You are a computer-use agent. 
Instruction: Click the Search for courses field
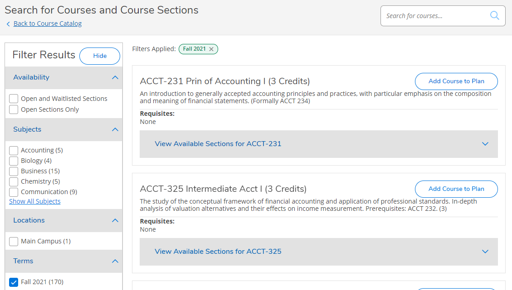[435, 16]
